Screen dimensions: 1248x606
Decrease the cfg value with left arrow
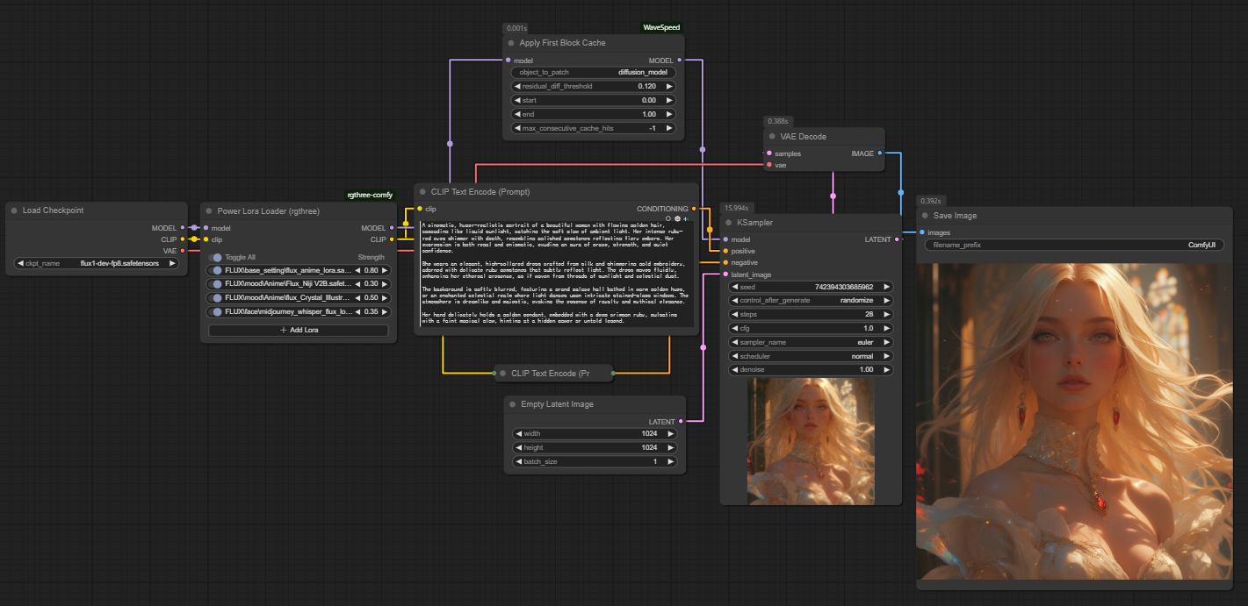[733, 328]
